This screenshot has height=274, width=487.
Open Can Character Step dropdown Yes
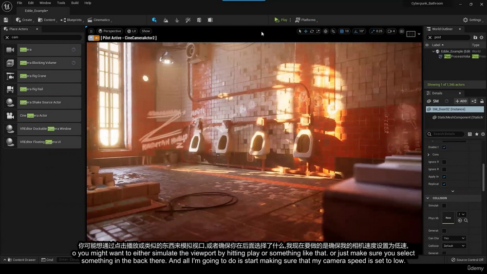click(x=454, y=238)
